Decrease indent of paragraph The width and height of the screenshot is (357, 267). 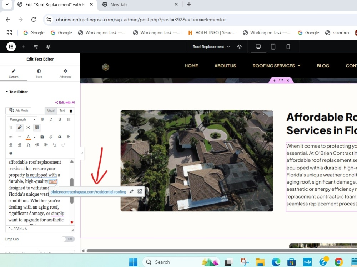click(37, 145)
